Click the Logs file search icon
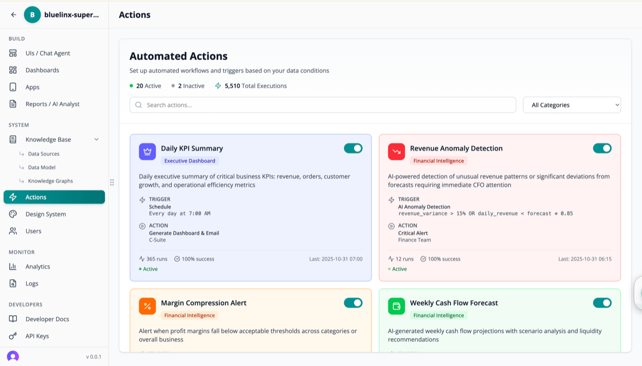642x366 pixels. pos(13,284)
